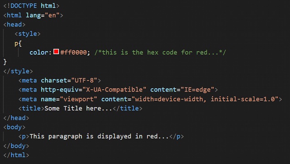290x164 pixels.
Task: Click the p selector in the CSS
Action: pos(16,44)
